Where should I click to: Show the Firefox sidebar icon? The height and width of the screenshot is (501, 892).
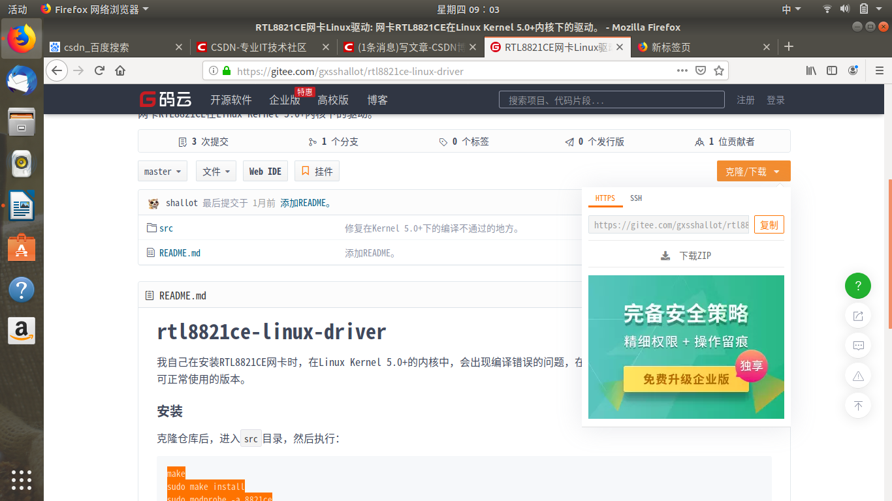(832, 70)
